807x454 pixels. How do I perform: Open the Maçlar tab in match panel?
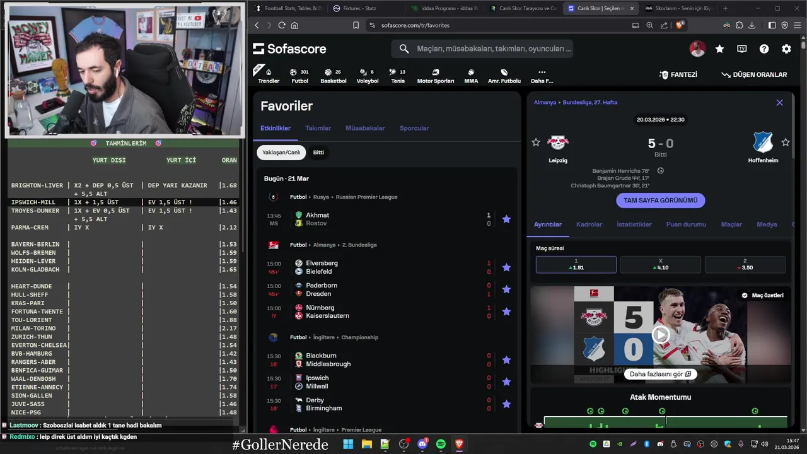pos(731,224)
